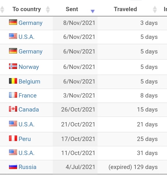The height and width of the screenshot is (175, 167).
Task: Click the Peru flag icon
Action: (13, 138)
